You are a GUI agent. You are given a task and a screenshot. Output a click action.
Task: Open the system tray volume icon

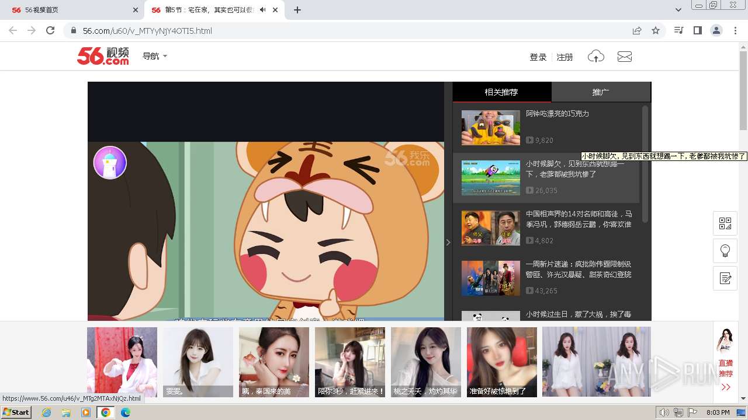point(664,412)
